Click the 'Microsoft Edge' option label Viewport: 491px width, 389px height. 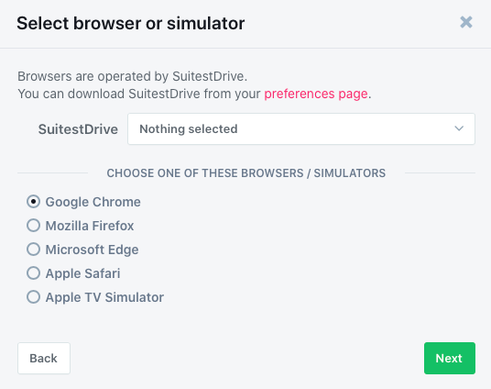(x=92, y=250)
